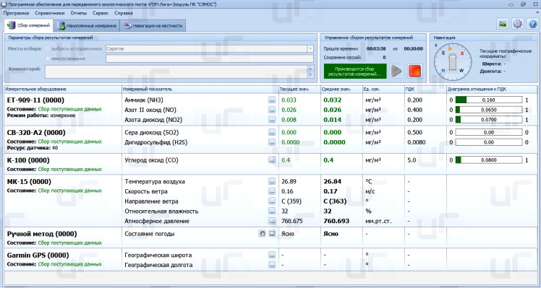Click refresh icon in Состояние погоды row
This screenshot has width=541, height=288.
coord(263,234)
